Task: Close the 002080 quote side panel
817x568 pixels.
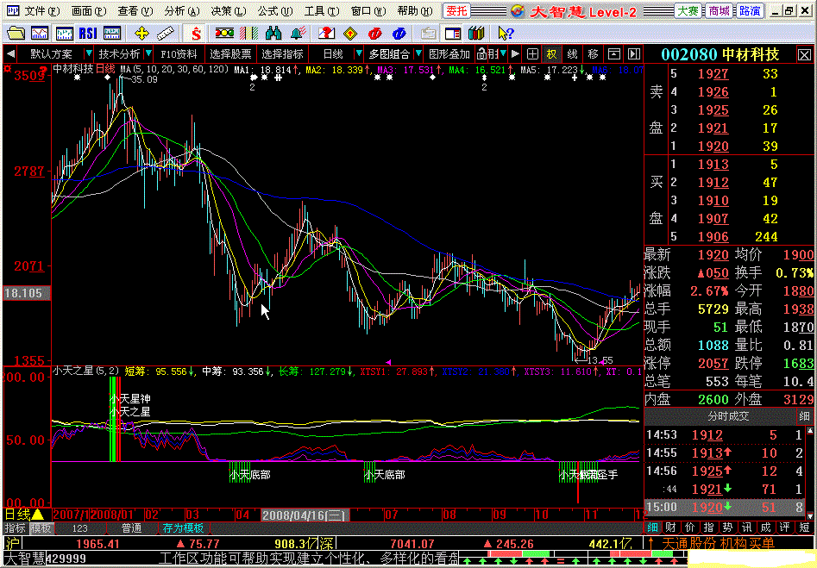Action: pos(804,54)
